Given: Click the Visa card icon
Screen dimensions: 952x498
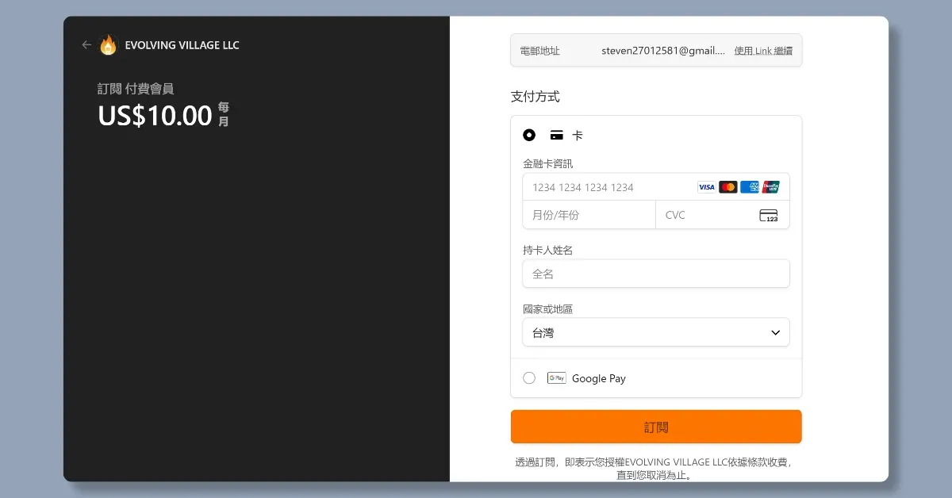Looking at the screenshot, I should click(706, 187).
